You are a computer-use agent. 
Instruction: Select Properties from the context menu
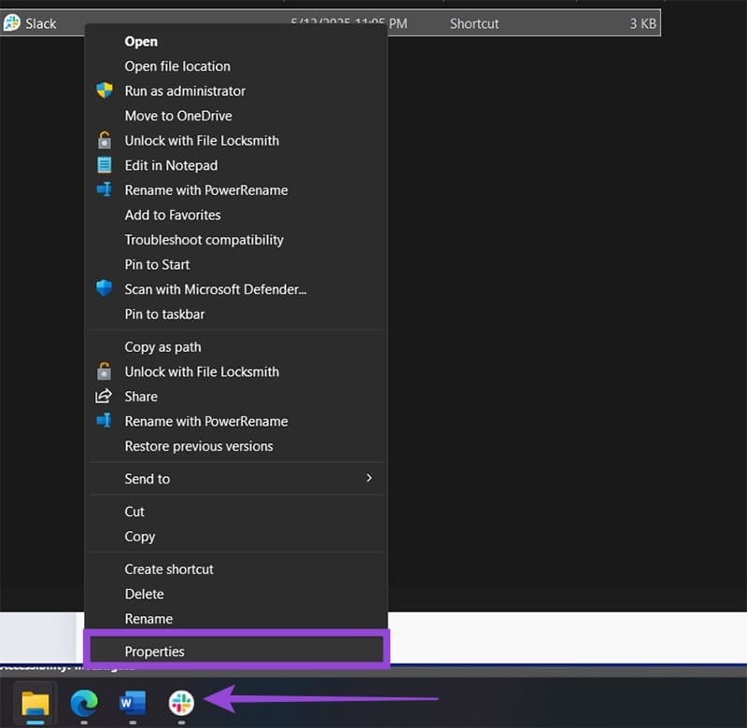237,651
